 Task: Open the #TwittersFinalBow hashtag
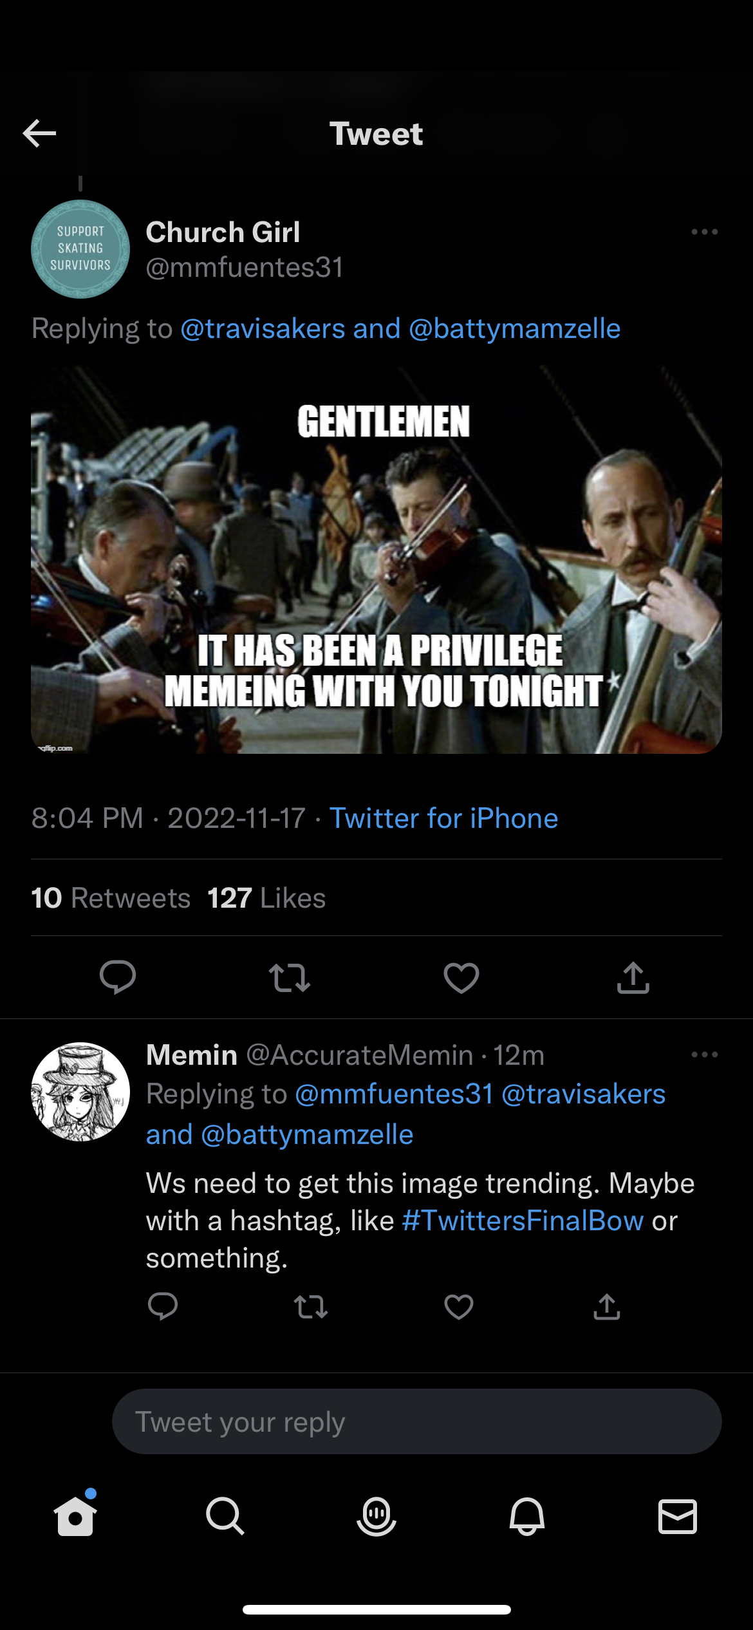tap(523, 1221)
